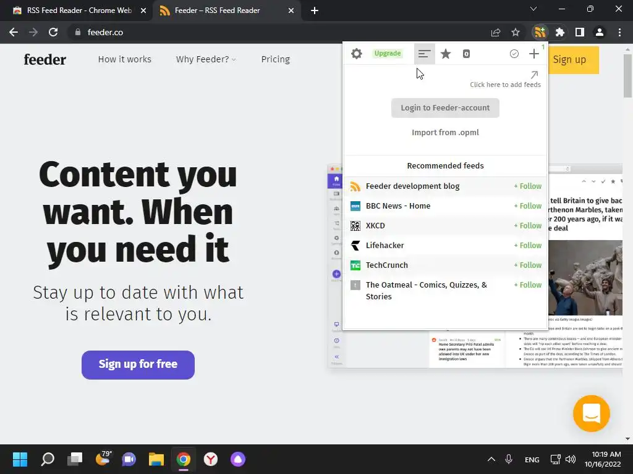The height and width of the screenshot is (474, 633).
Task: Open the taskbar Task View icon
Action: (x=75, y=459)
